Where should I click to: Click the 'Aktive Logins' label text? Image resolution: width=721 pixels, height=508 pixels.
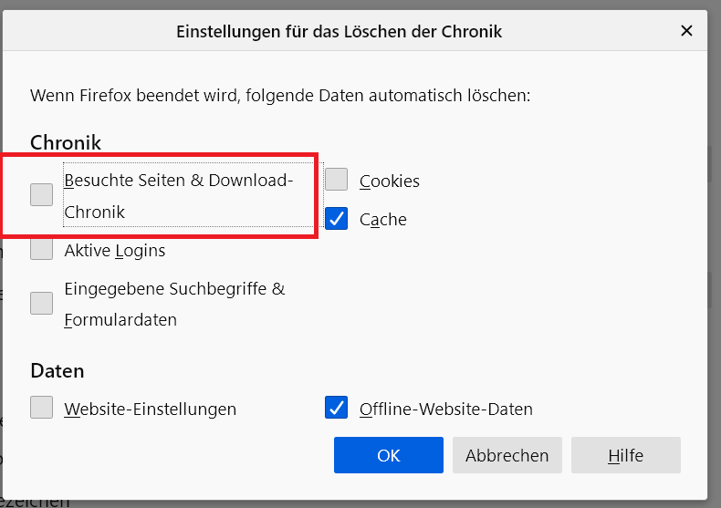[x=115, y=251]
